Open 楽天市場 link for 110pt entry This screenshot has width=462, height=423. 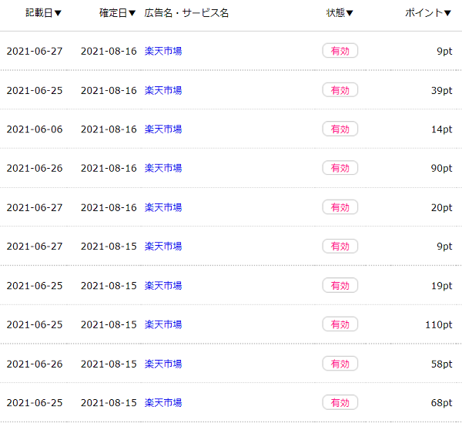pyautogui.click(x=163, y=324)
